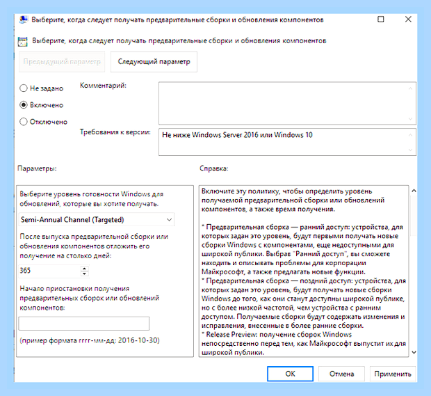Click the "Начало приостановки получения" label
This screenshot has width=431, height=396.
pos(90,298)
